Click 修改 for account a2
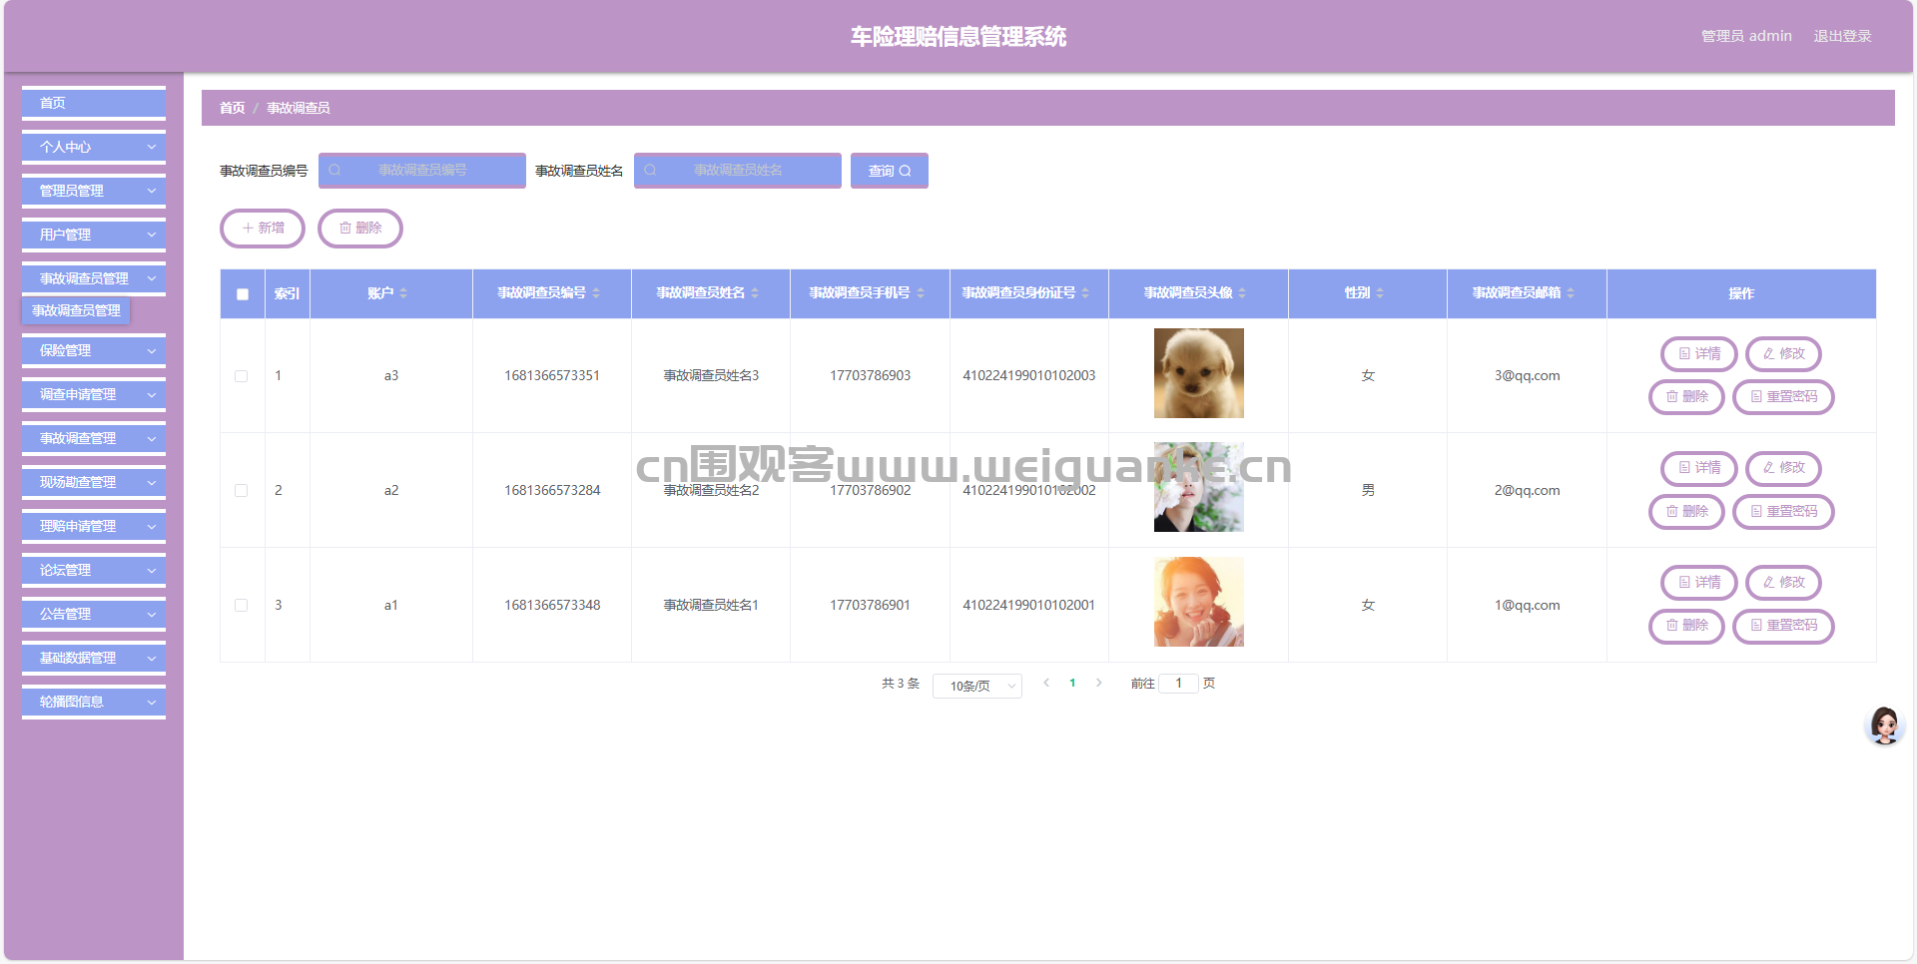 pos(1783,468)
